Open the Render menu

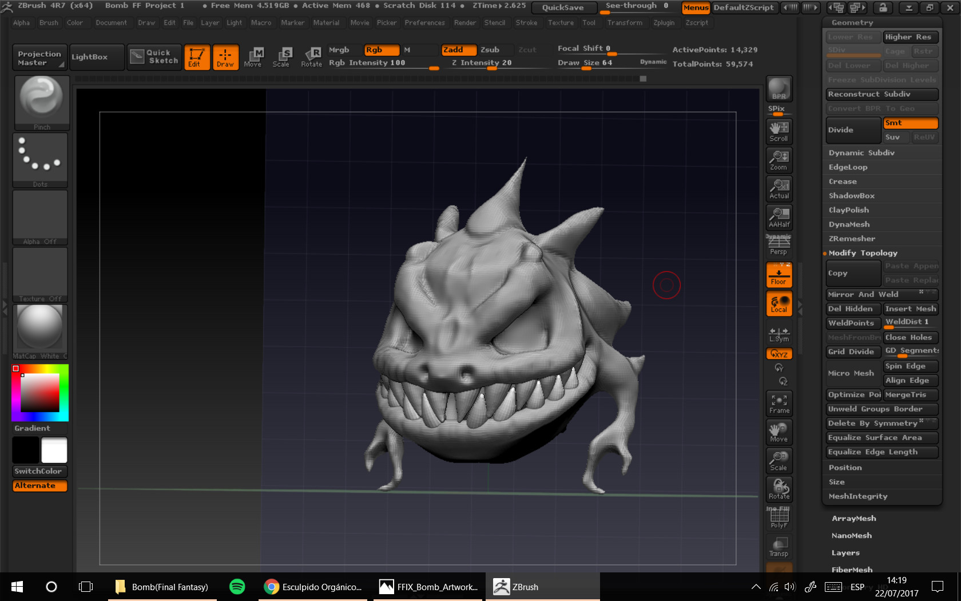coord(464,23)
